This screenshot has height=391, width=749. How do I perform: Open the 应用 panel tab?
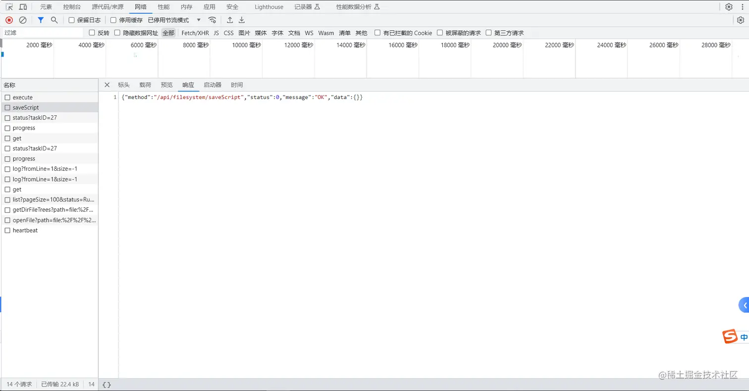210,7
